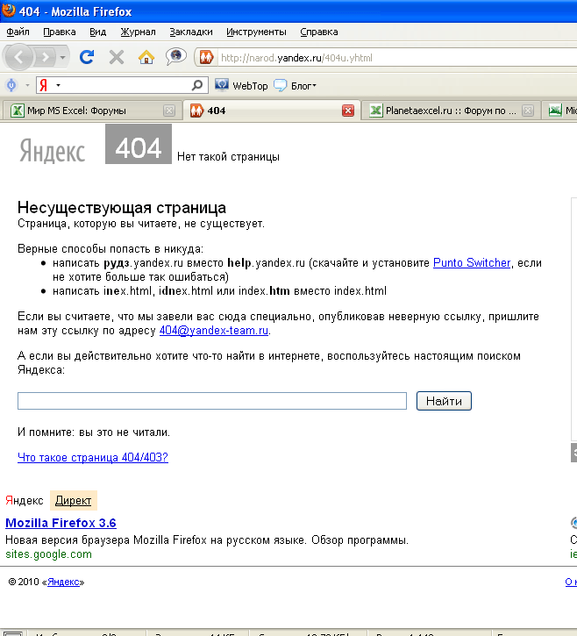Viewport: 577px width, 636px height.
Task: Open the Журнал menu
Action: (x=138, y=32)
